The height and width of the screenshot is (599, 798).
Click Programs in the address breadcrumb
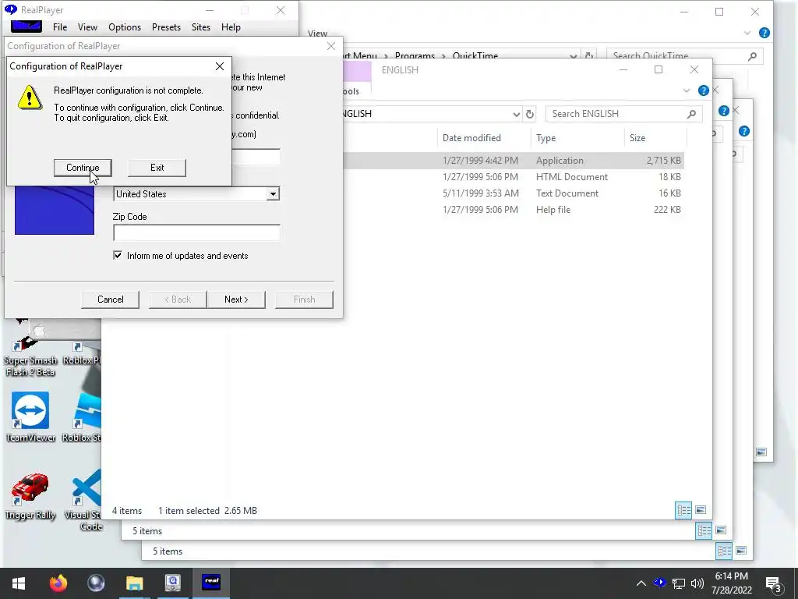pyautogui.click(x=415, y=55)
